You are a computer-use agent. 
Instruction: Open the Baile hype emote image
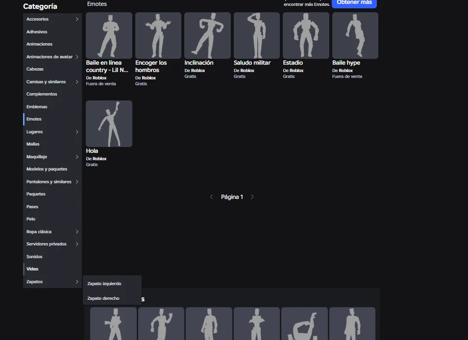pyautogui.click(x=355, y=36)
